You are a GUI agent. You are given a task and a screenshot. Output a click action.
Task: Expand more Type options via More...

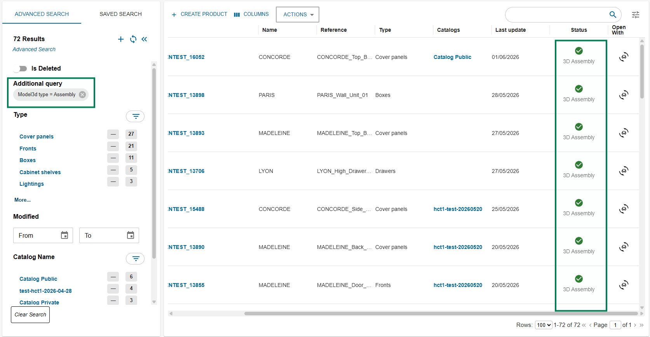(x=23, y=200)
